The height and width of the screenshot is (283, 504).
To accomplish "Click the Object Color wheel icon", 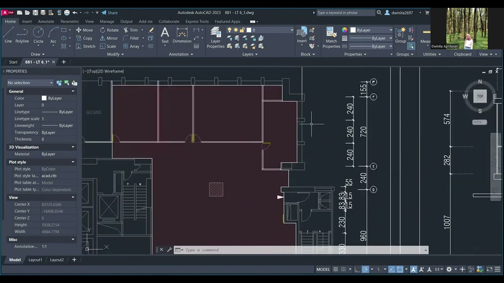I will click(x=345, y=30).
